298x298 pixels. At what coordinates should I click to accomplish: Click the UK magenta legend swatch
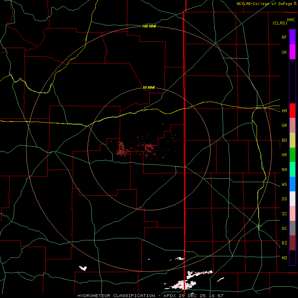pos(292,52)
